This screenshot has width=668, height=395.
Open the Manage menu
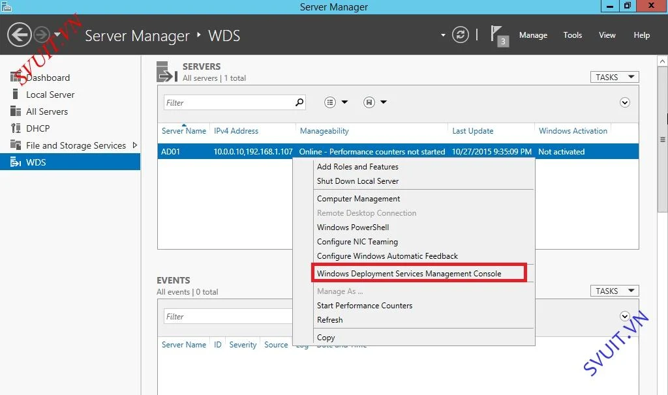coord(533,35)
